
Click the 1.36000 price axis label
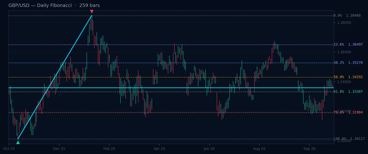pyautogui.click(x=344, y=52)
